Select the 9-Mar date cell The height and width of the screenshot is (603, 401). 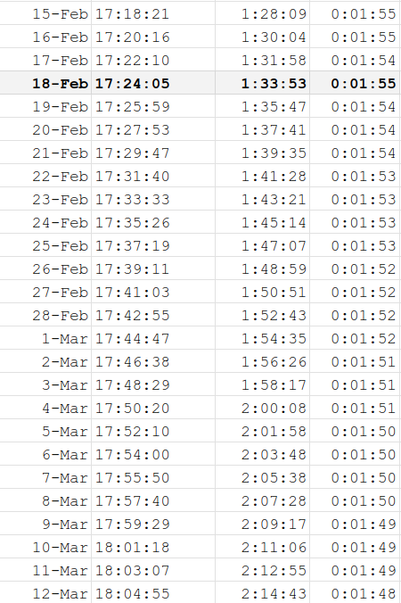45,524
